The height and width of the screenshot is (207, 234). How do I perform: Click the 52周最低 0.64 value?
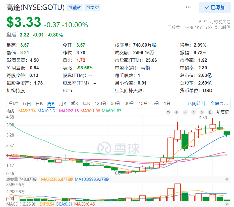[34, 68]
